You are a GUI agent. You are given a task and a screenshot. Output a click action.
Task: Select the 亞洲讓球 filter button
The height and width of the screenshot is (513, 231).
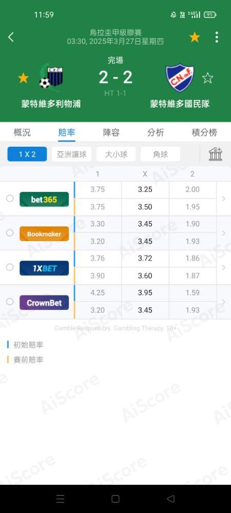[x=72, y=154]
